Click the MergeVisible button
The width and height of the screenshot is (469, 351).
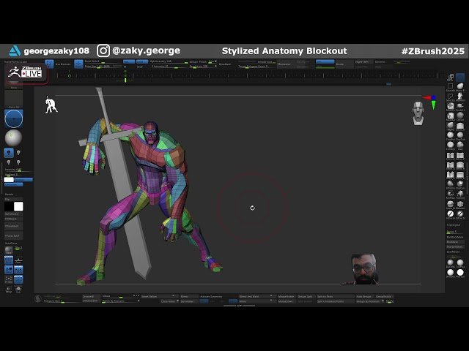click(287, 296)
